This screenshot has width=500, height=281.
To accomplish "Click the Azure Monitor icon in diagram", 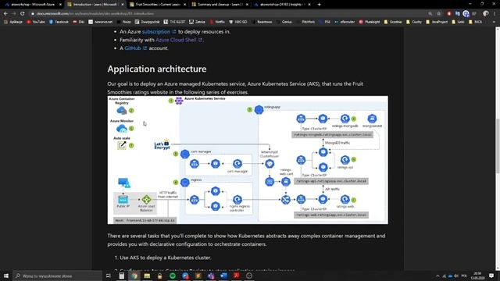I will click(x=122, y=128).
